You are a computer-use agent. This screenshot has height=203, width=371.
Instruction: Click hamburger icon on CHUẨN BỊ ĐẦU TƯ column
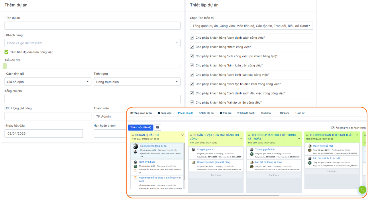pyautogui.click(x=133, y=135)
